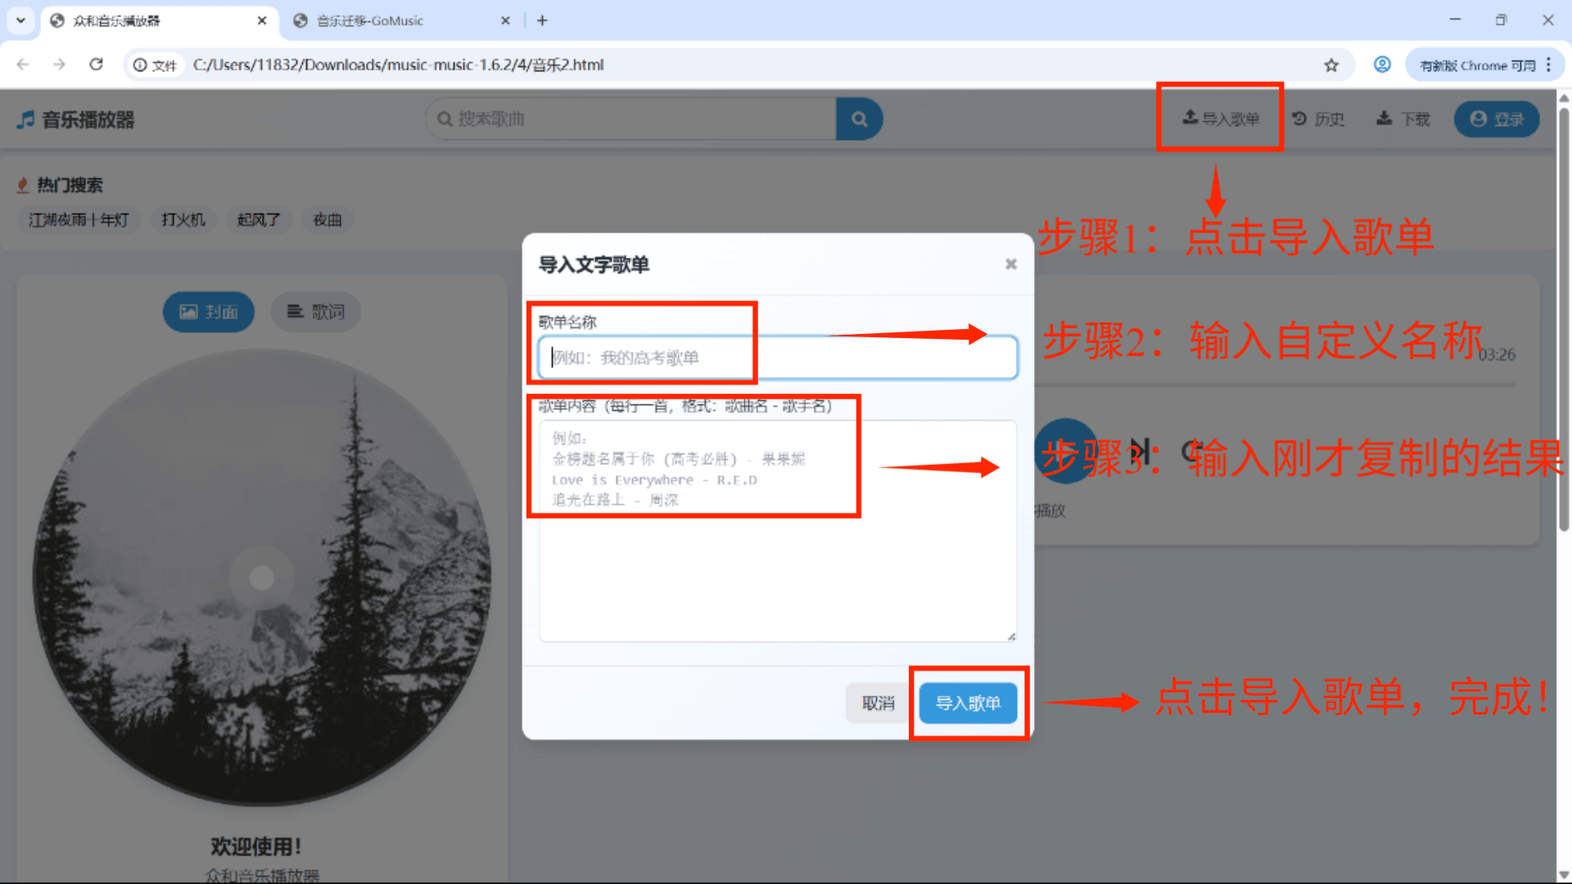The width and height of the screenshot is (1572, 884).
Task: Click the 下载 download icon
Action: coord(1384,118)
